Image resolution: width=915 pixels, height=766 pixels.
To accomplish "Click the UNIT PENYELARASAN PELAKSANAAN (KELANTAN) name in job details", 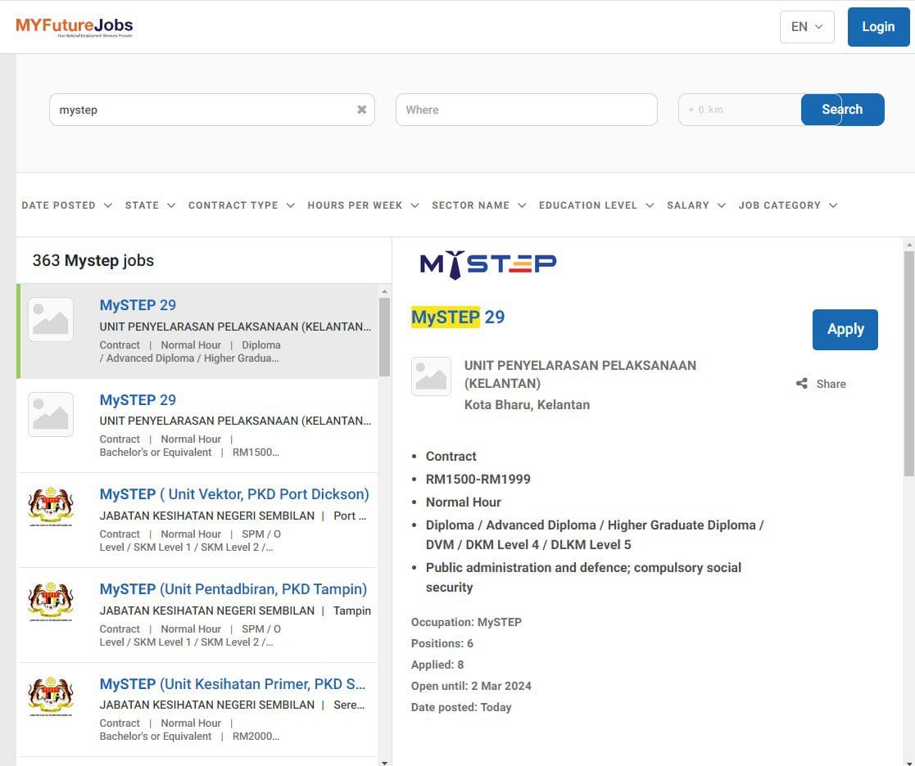I will (580, 374).
